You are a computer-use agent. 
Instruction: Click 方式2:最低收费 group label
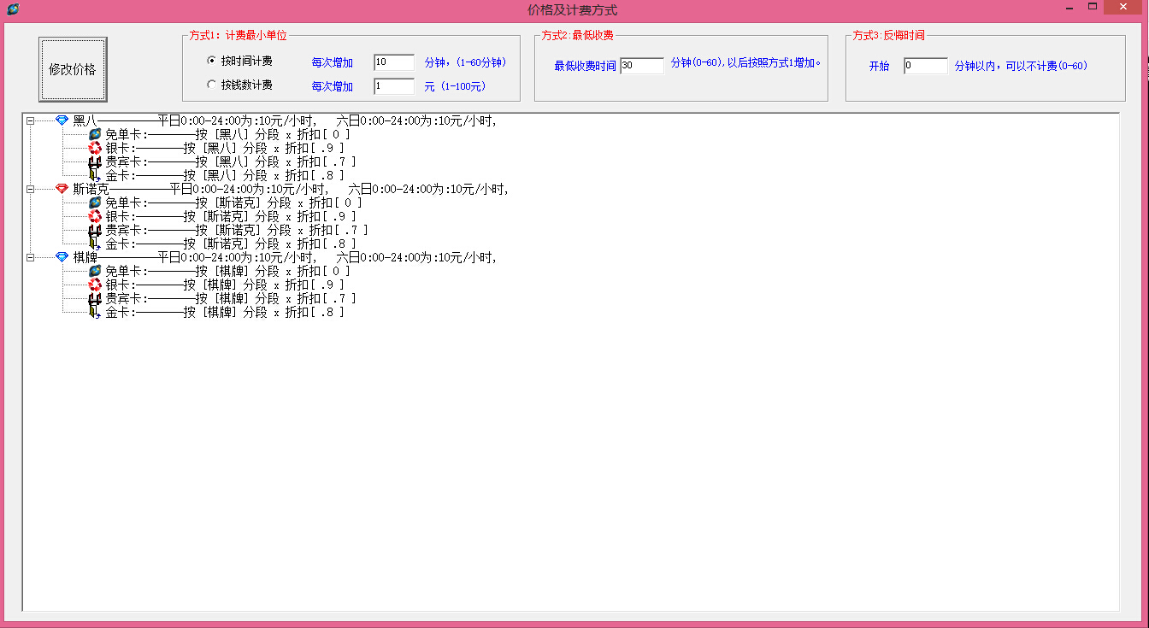coord(577,36)
